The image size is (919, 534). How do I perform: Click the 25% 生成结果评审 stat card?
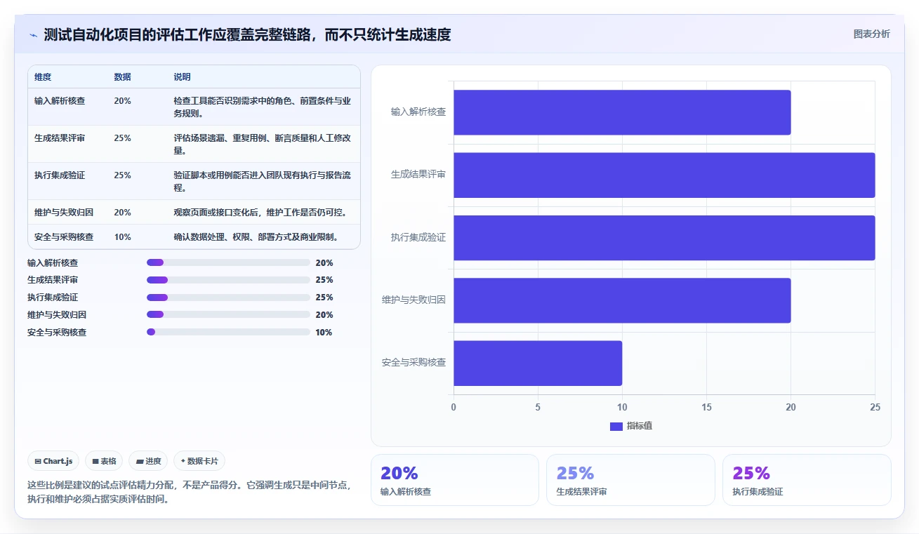[630, 480]
